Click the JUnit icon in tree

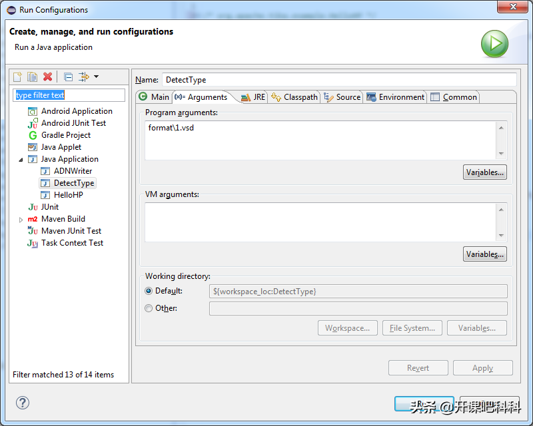[33, 207]
